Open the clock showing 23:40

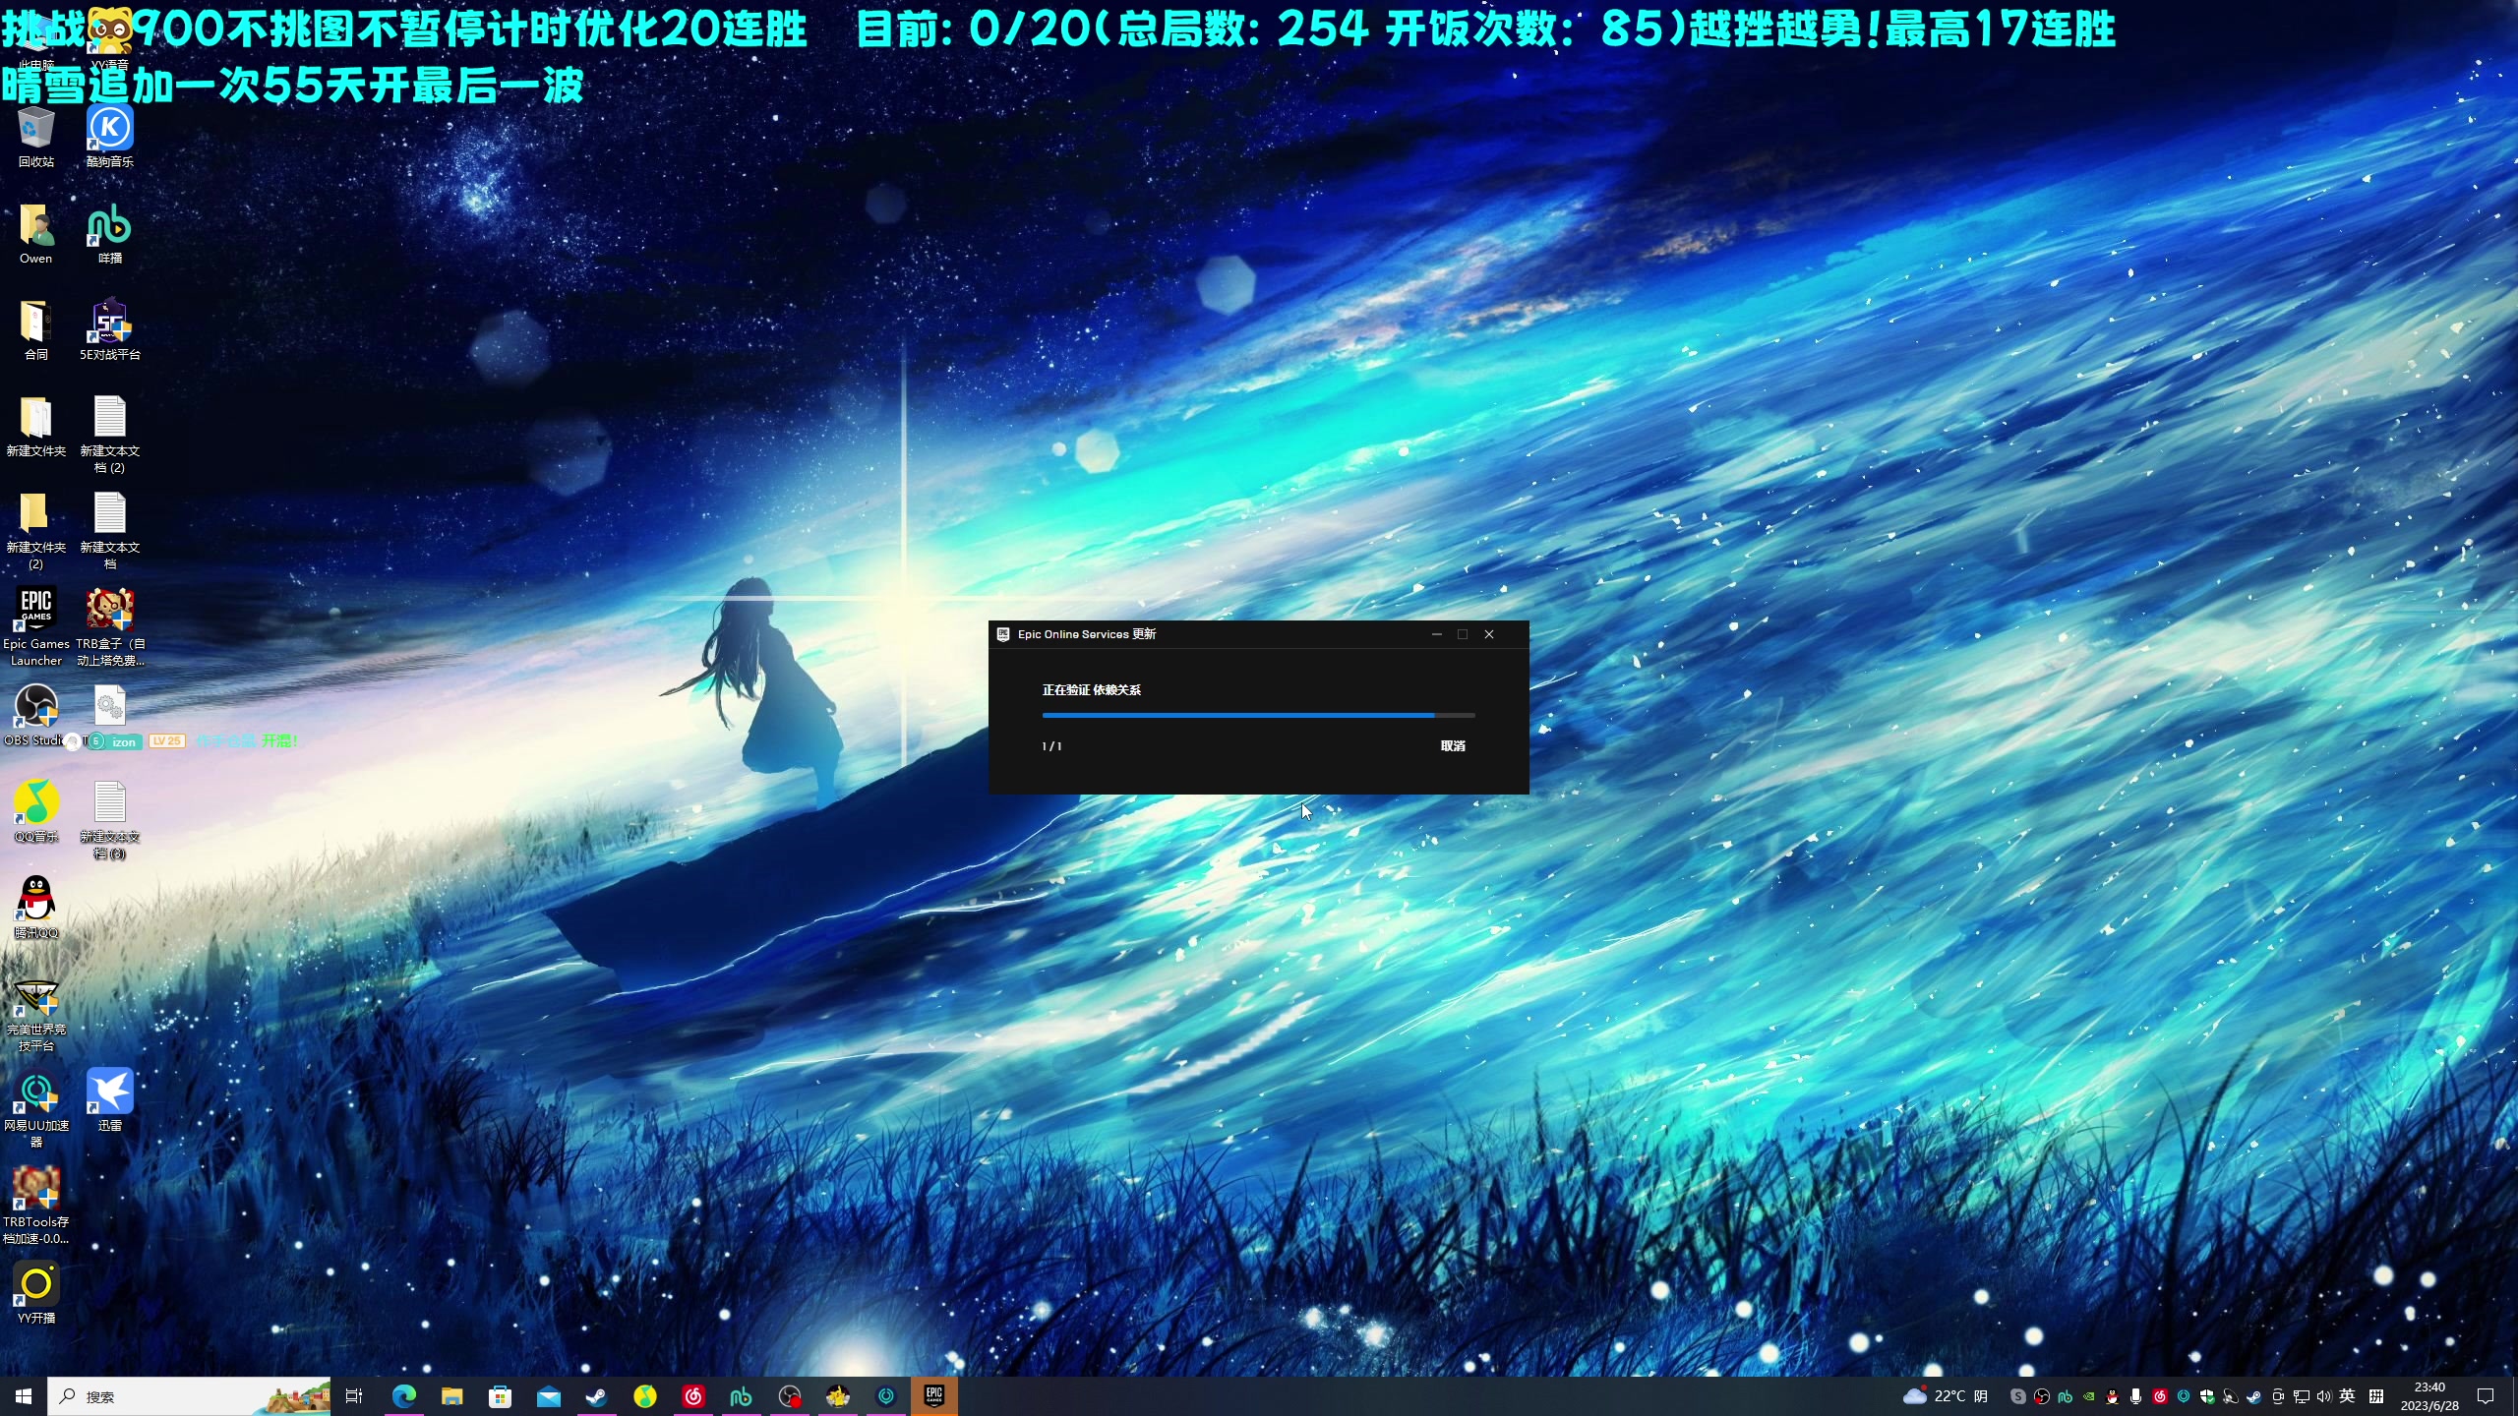coord(2429,1396)
